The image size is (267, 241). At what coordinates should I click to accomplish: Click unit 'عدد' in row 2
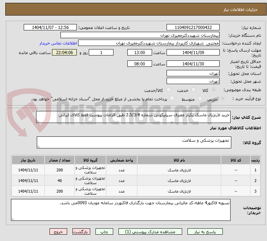tap(122, 181)
